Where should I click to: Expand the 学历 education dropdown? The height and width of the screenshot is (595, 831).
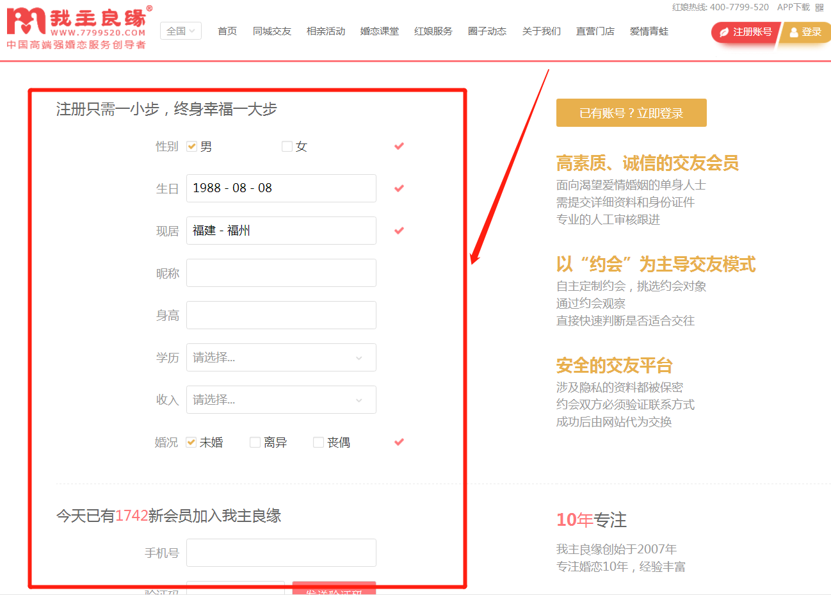281,357
